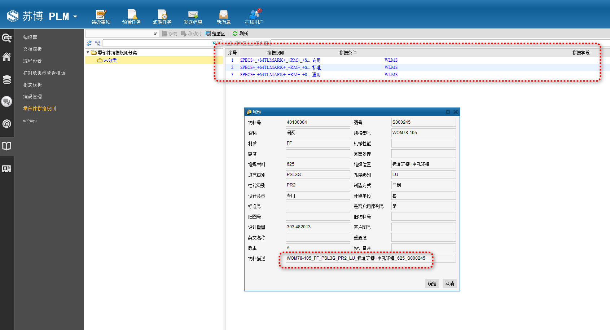Open the 苏博 PLM dropdown arrow
Screen dimensions: 610x330
(75, 17)
